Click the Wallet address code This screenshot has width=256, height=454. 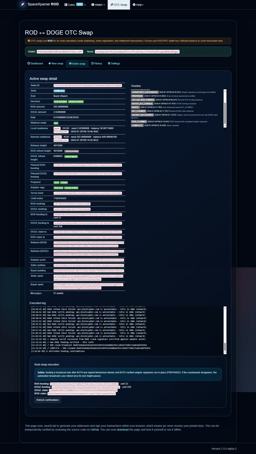(60, 51)
